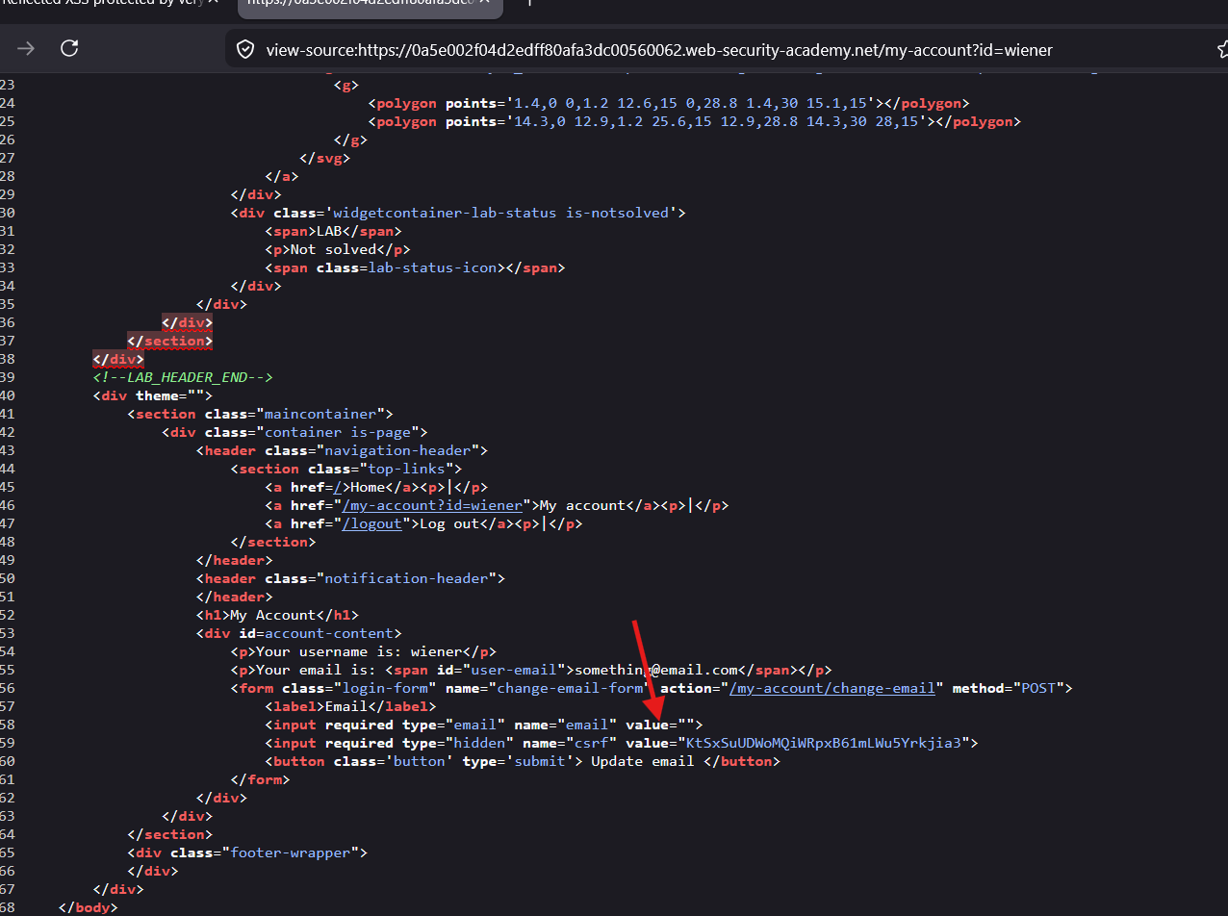Click the forward navigation arrow
Image resolution: width=1228 pixels, height=916 pixels.
(26, 48)
